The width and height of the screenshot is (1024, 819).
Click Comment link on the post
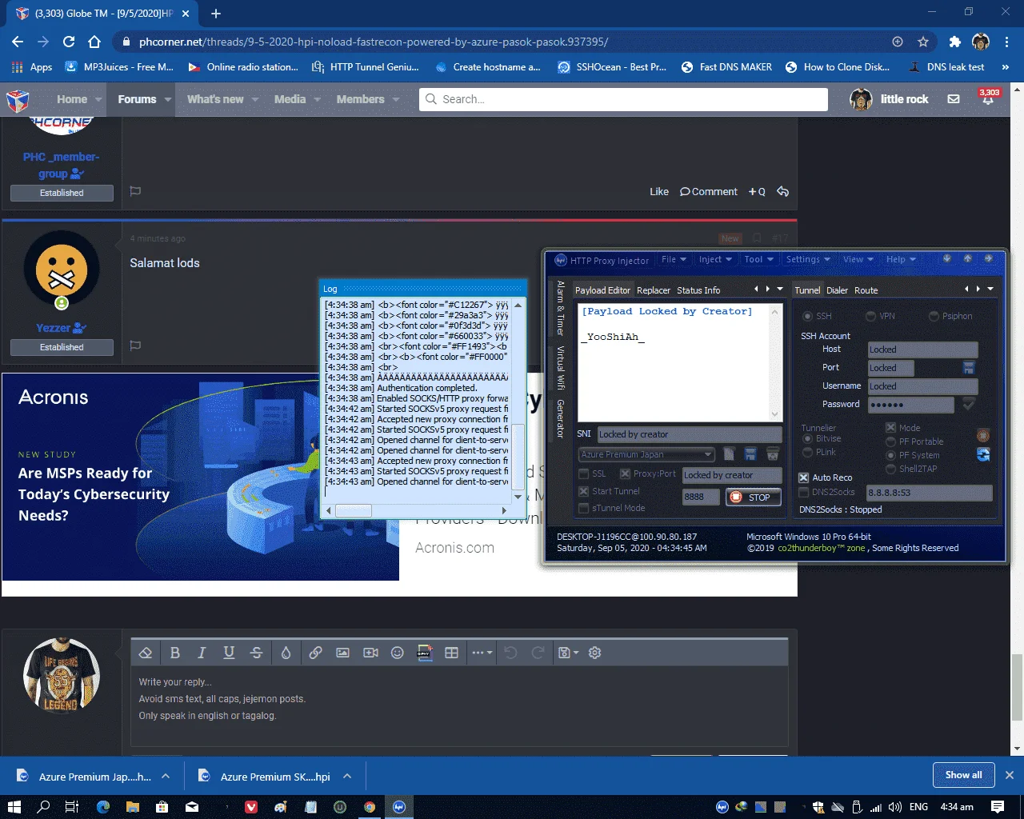[709, 192]
